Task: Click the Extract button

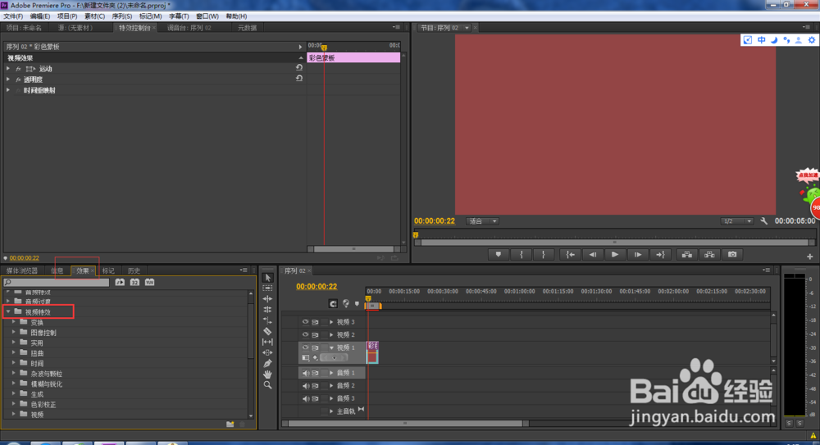Action: coord(709,255)
